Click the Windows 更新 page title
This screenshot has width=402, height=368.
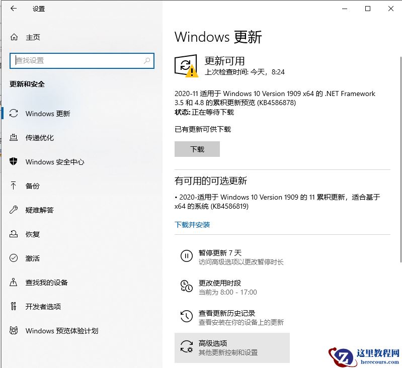click(x=218, y=37)
